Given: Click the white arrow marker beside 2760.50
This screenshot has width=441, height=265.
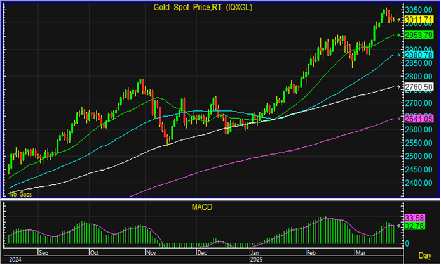Looking at the screenshot, I should point(399,87).
